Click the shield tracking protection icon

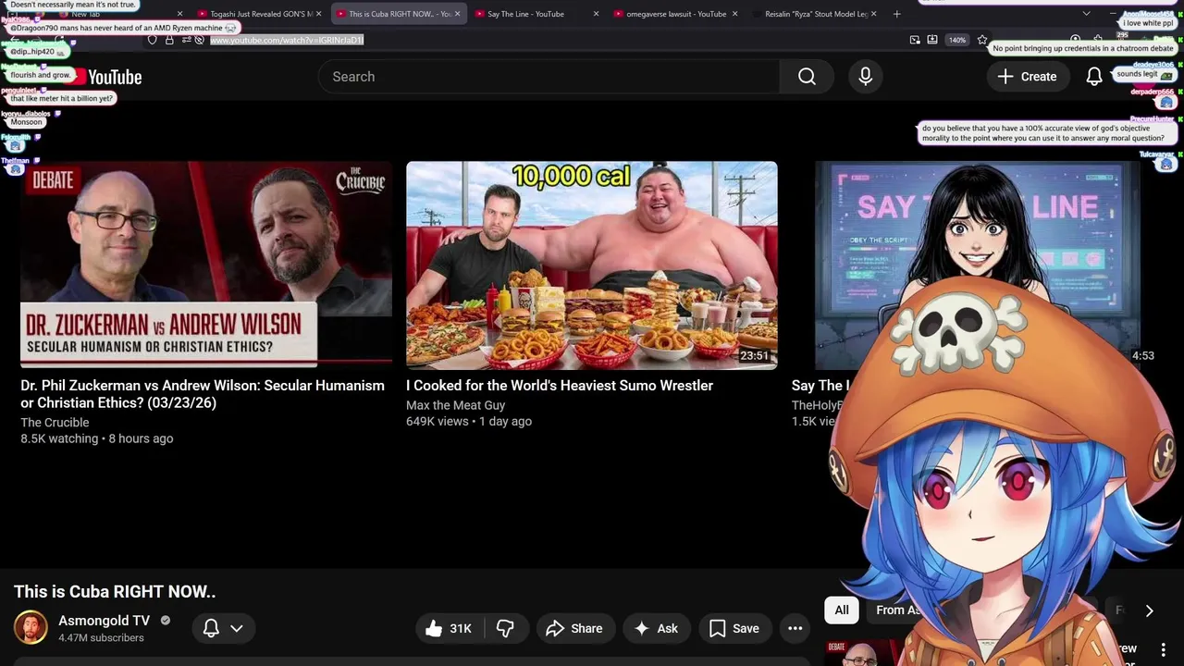tap(153, 40)
